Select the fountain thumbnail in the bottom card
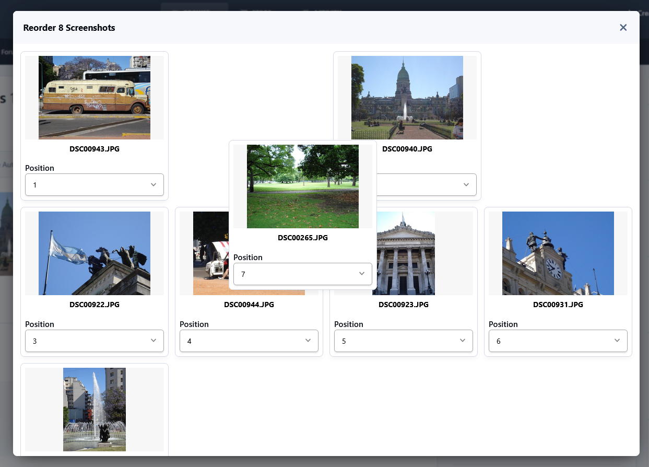649x467 pixels. coord(95,410)
